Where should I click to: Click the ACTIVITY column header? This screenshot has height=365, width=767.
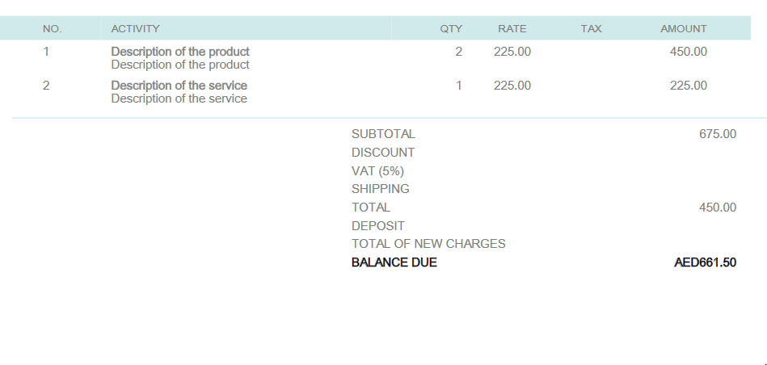135,29
